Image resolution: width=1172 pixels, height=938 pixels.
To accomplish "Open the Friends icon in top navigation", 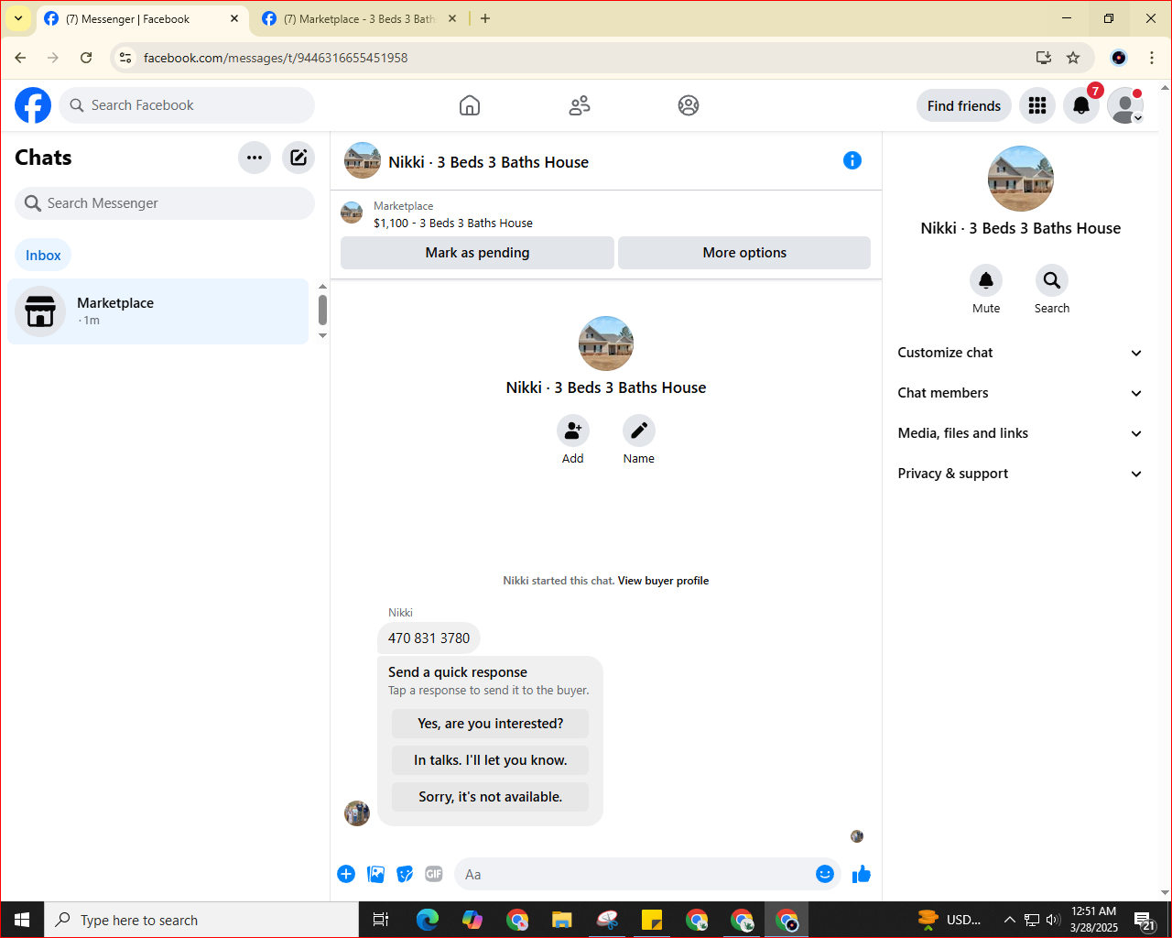I will coord(580,105).
